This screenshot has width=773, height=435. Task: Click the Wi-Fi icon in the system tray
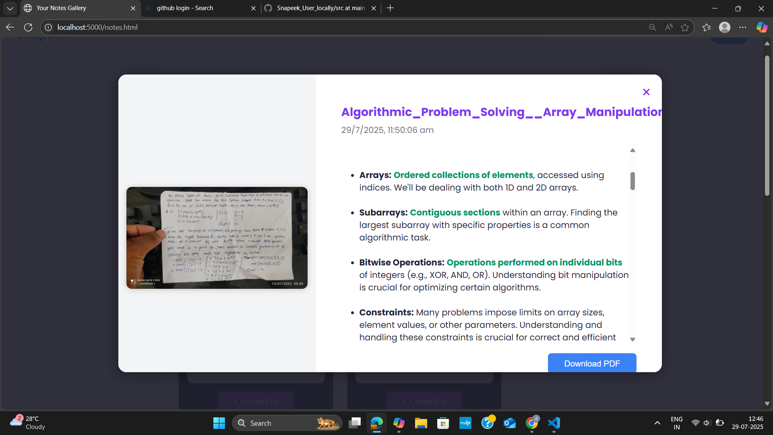coord(696,423)
